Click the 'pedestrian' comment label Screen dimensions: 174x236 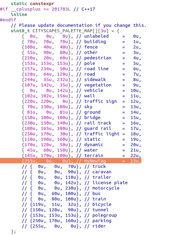tap(98, 58)
